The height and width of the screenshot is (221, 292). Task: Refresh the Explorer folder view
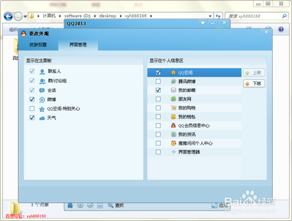pyautogui.click(x=218, y=16)
